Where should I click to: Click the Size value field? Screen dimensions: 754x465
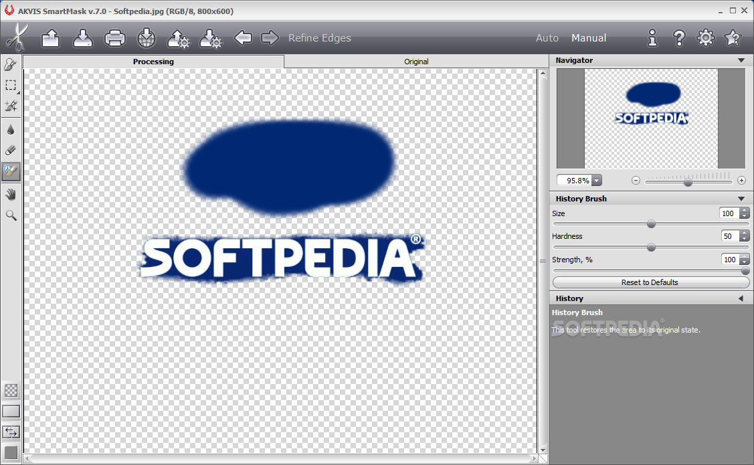pos(729,213)
